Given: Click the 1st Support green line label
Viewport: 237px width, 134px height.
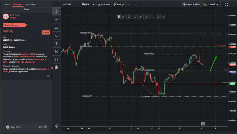Looking at the screenshot, I should tap(223, 82).
